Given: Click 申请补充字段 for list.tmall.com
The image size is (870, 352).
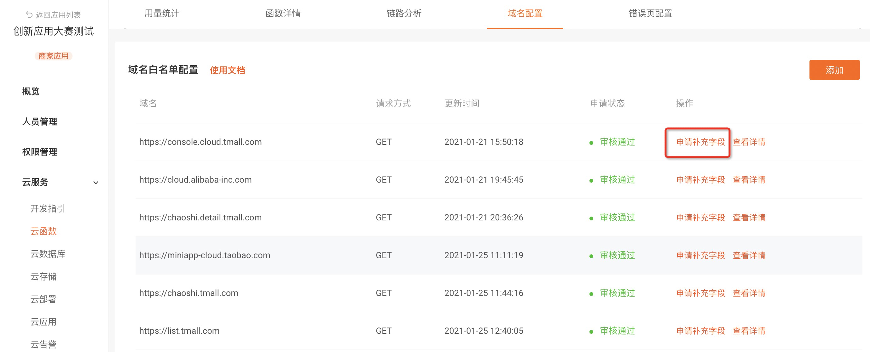Looking at the screenshot, I should tap(700, 331).
